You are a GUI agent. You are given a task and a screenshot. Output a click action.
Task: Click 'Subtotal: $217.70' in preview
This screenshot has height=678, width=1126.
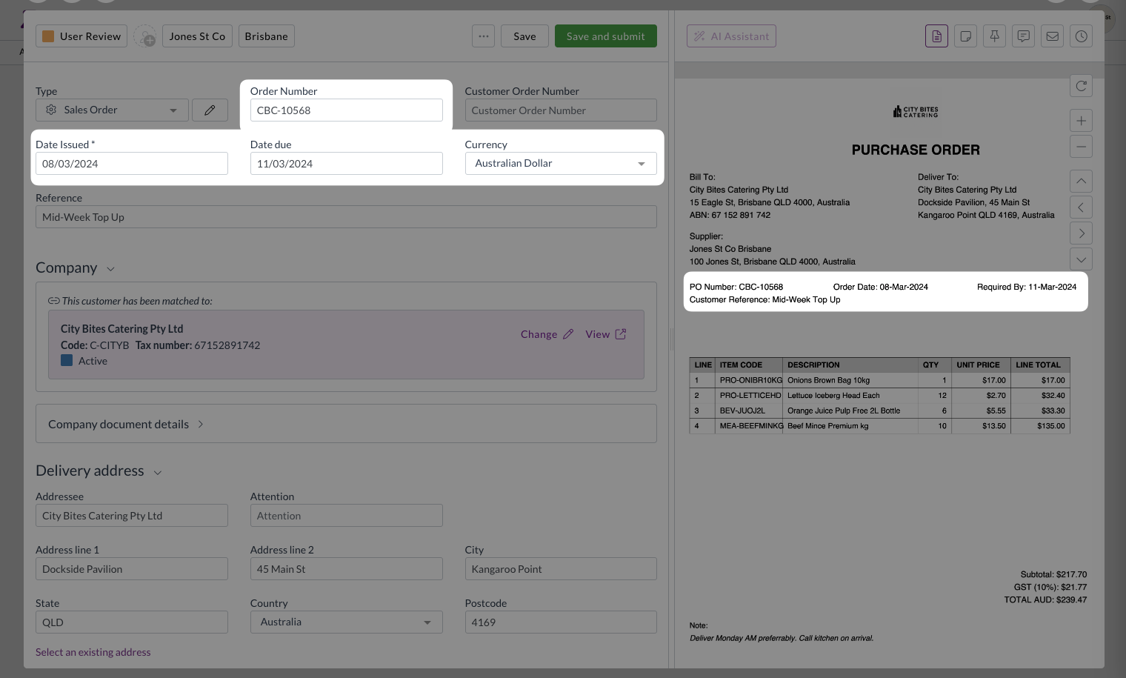1053,574
